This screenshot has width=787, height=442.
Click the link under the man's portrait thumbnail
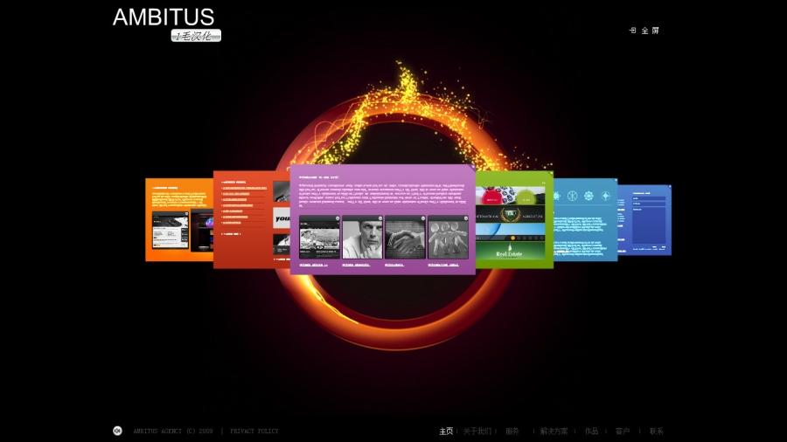pyautogui.click(x=356, y=265)
